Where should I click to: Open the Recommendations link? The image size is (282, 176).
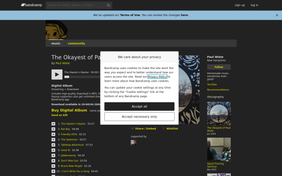218,90
